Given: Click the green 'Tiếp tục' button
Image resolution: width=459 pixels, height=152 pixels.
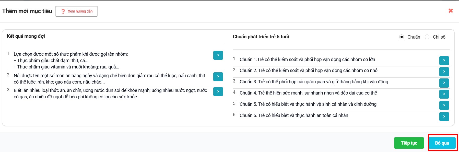Looking at the screenshot, I should click(x=409, y=143).
